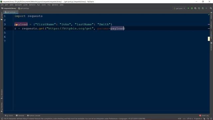Image resolution: width=213 pixels, height=120 pixels.
Task: Run with coverage icon in toolbar
Action: (x=195, y=8)
